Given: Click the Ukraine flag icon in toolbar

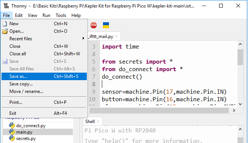Looking at the screenshot, I should coord(106,25).
